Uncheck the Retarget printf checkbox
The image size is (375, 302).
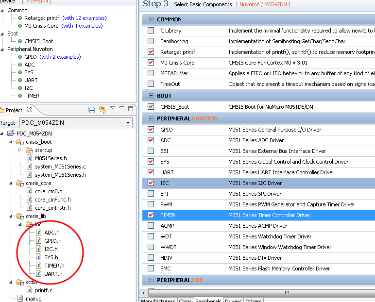pyautogui.click(x=151, y=52)
